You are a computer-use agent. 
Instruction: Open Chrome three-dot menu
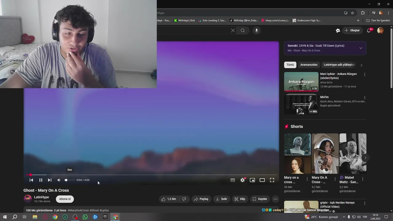click(x=388, y=13)
